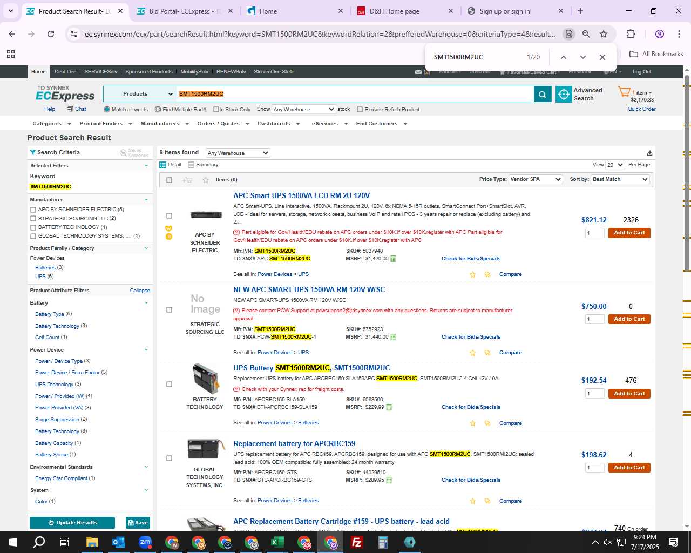Click quantity field for $750.00 product
The height and width of the screenshot is (553, 691).
click(594, 319)
